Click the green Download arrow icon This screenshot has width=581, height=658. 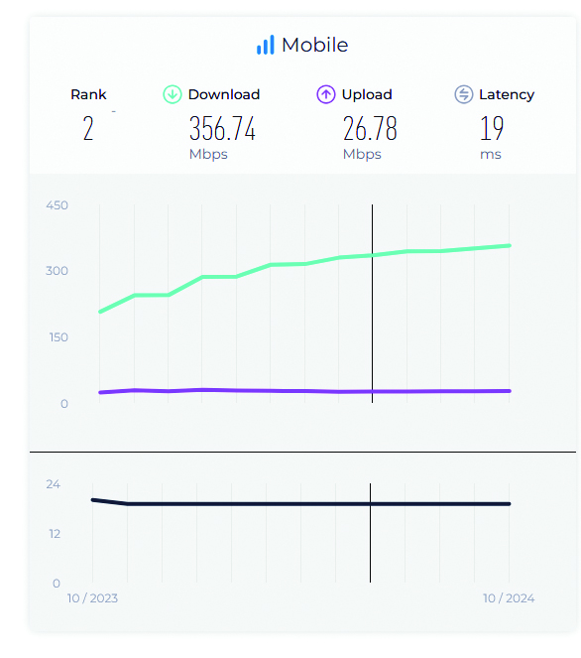coord(172,94)
